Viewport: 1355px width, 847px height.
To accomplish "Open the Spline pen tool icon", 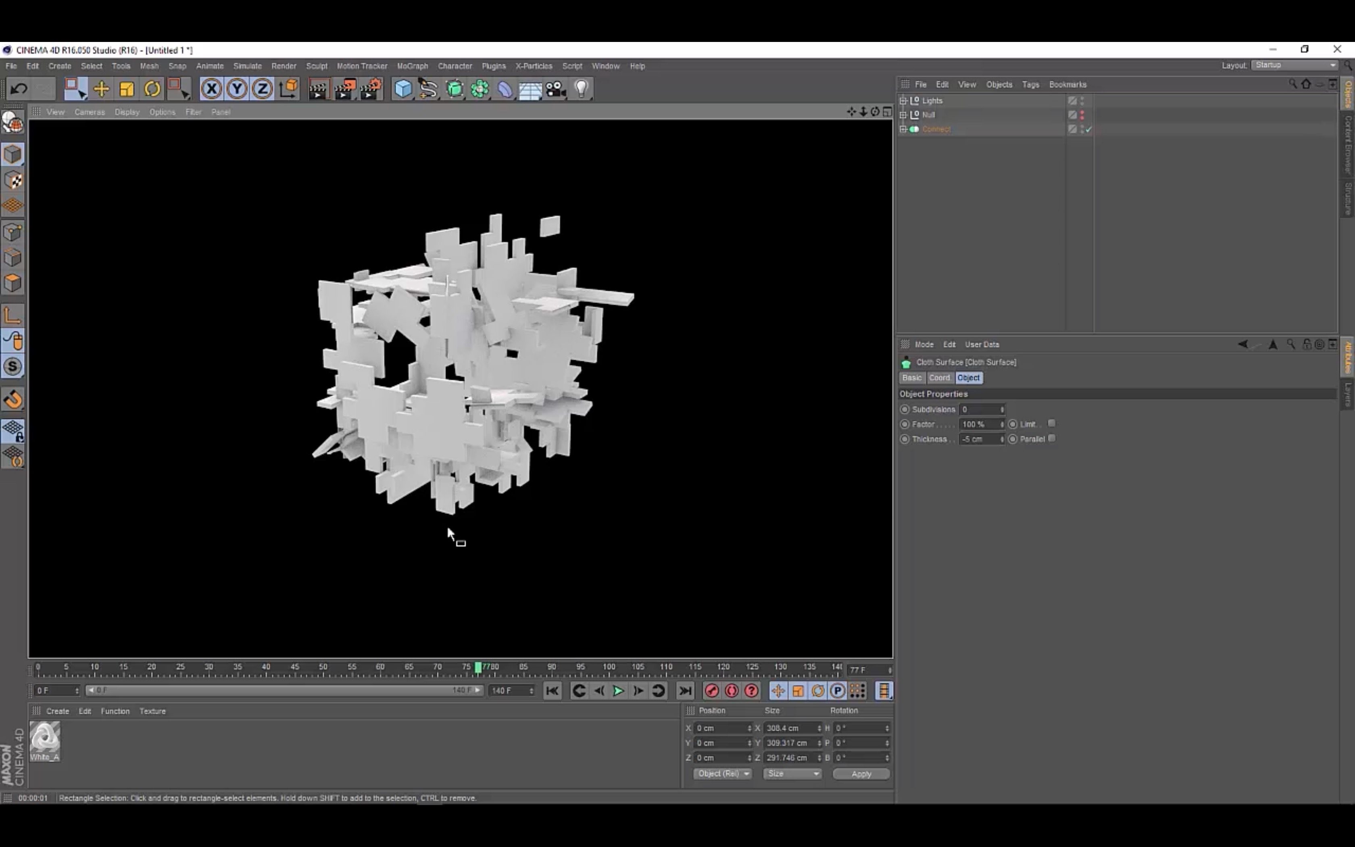I will pyautogui.click(x=428, y=89).
